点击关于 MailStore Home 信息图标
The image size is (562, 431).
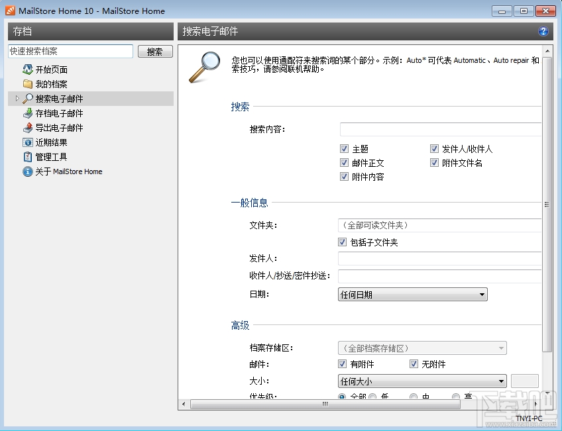(x=27, y=171)
